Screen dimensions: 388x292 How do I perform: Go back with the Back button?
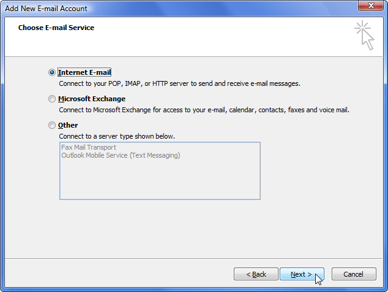point(256,274)
